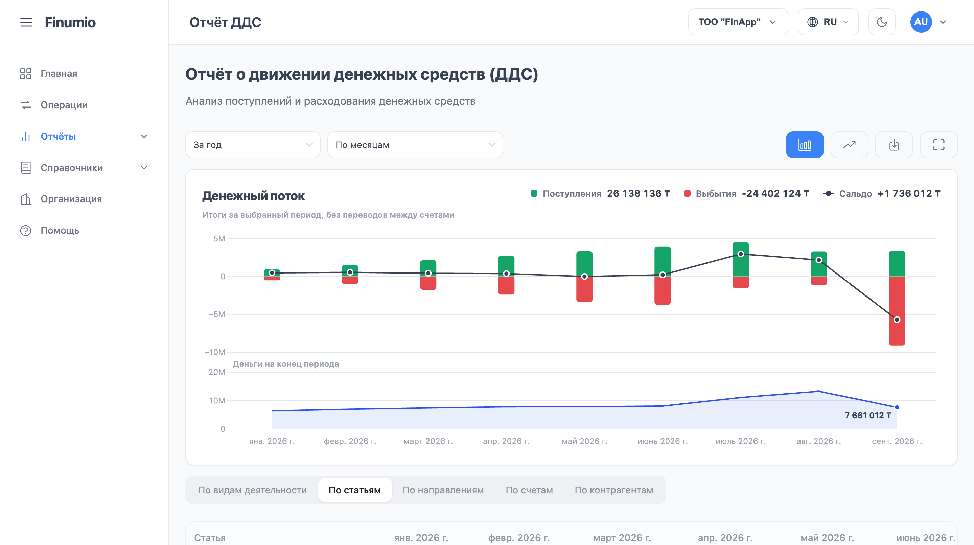Switch to the bar chart view

(x=805, y=145)
